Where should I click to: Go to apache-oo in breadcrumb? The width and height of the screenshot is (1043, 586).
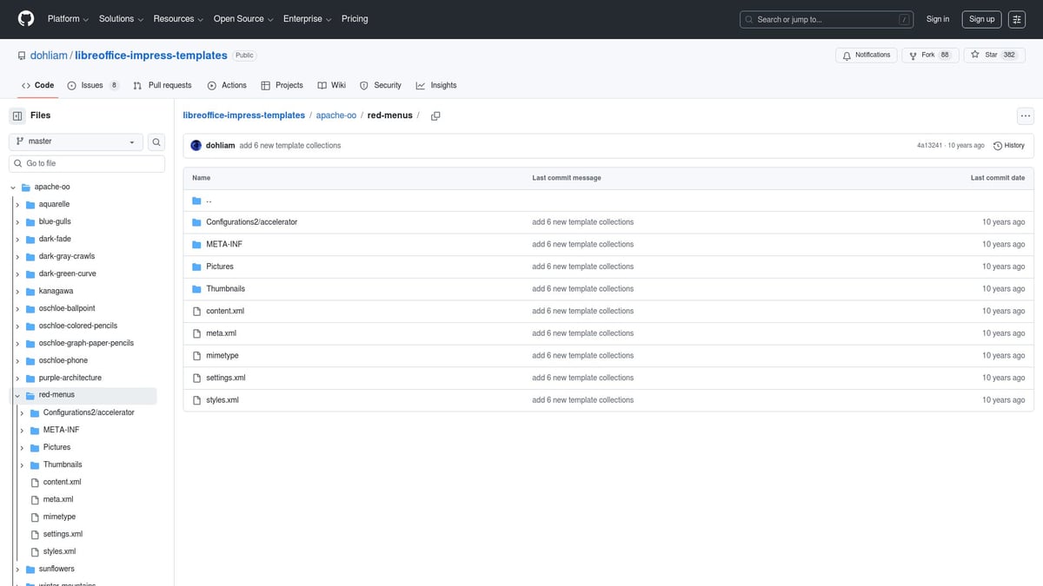[336, 115]
